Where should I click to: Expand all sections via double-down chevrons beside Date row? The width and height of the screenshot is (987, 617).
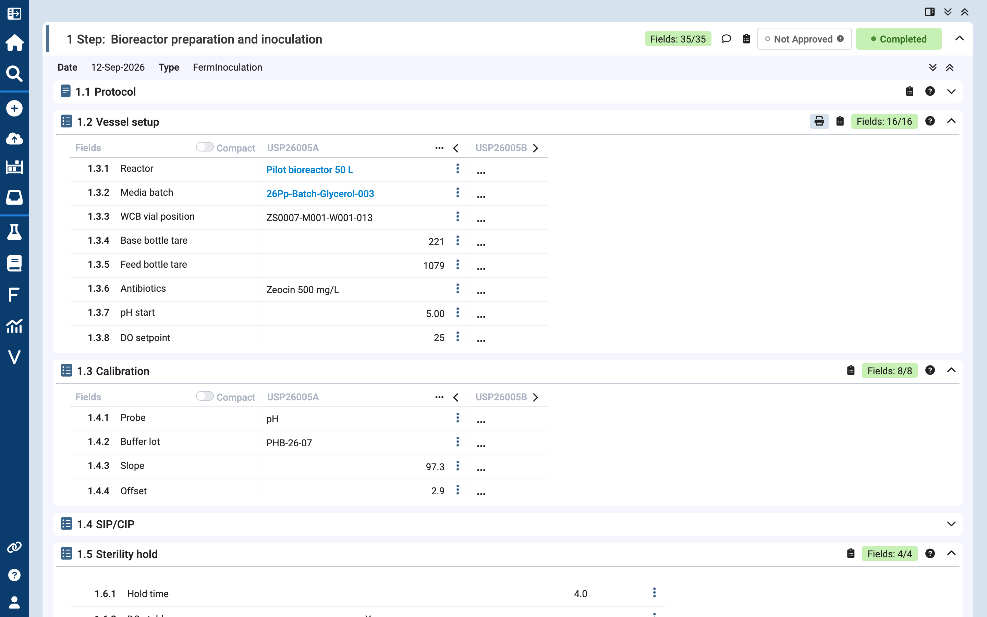933,67
